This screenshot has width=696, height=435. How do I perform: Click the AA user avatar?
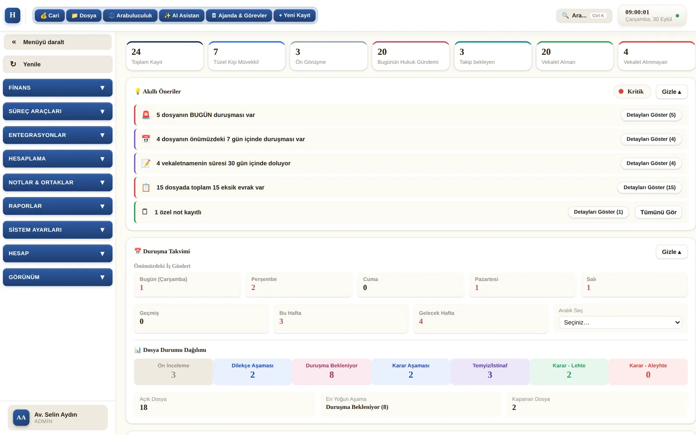(21, 418)
